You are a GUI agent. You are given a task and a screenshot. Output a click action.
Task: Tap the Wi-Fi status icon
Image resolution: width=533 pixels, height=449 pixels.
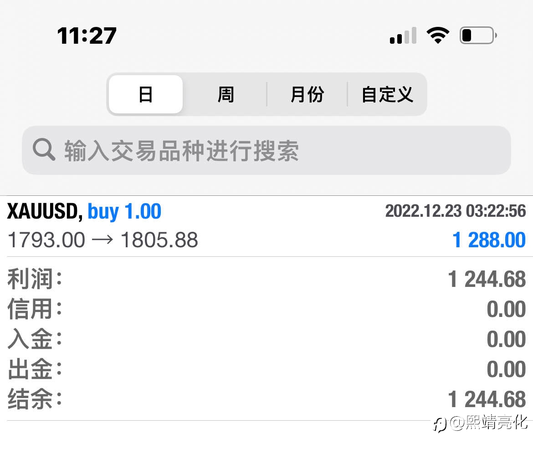coord(438,35)
